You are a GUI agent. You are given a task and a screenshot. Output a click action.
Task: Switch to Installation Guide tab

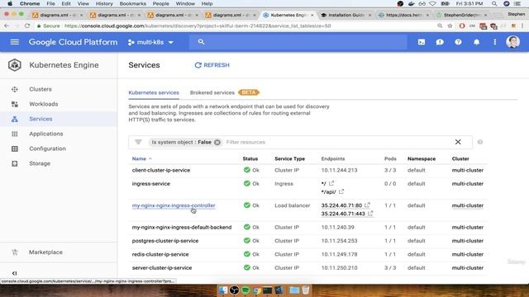point(346,15)
